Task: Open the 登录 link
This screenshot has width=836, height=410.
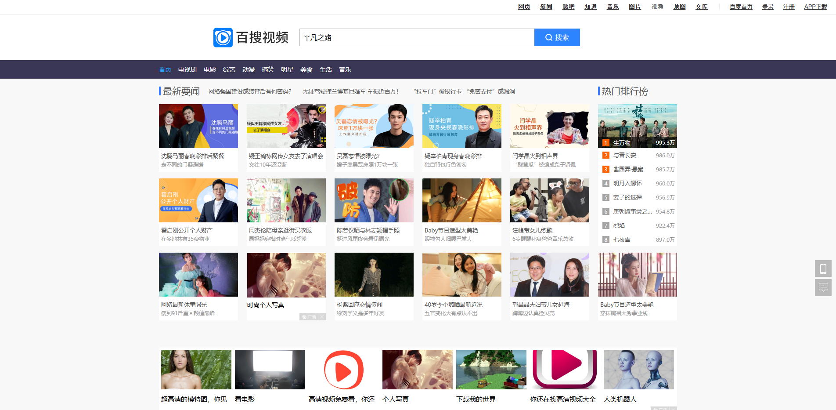Action: [x=767, y=7]
